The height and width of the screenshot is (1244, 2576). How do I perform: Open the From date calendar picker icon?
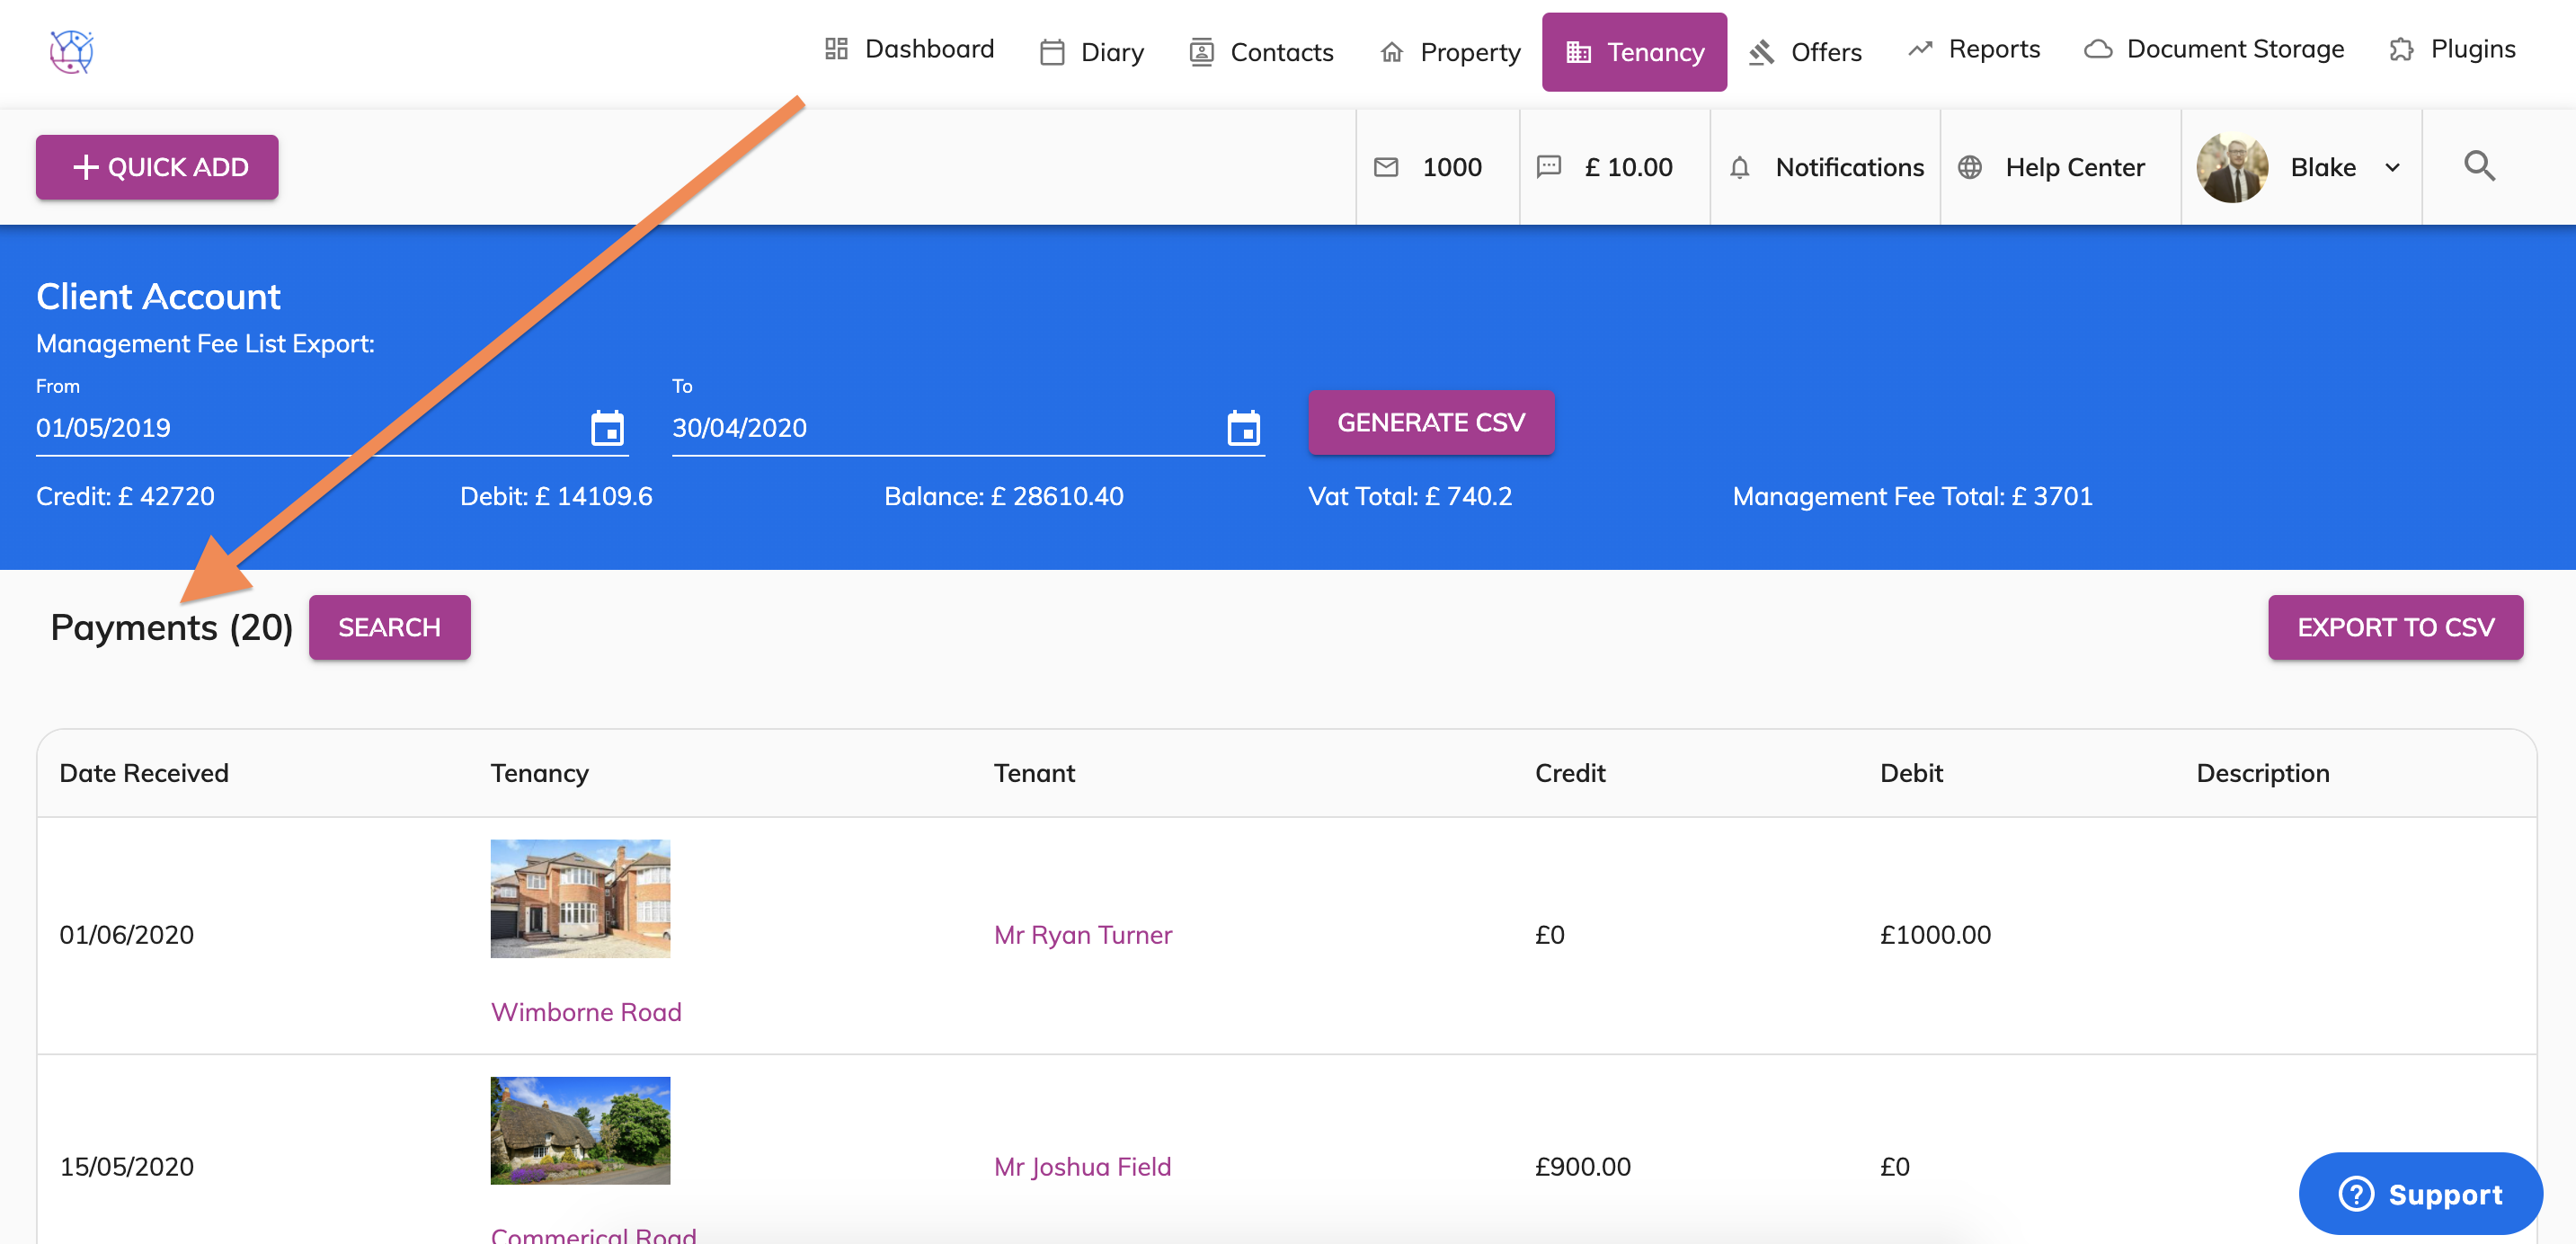pos(607,428)
